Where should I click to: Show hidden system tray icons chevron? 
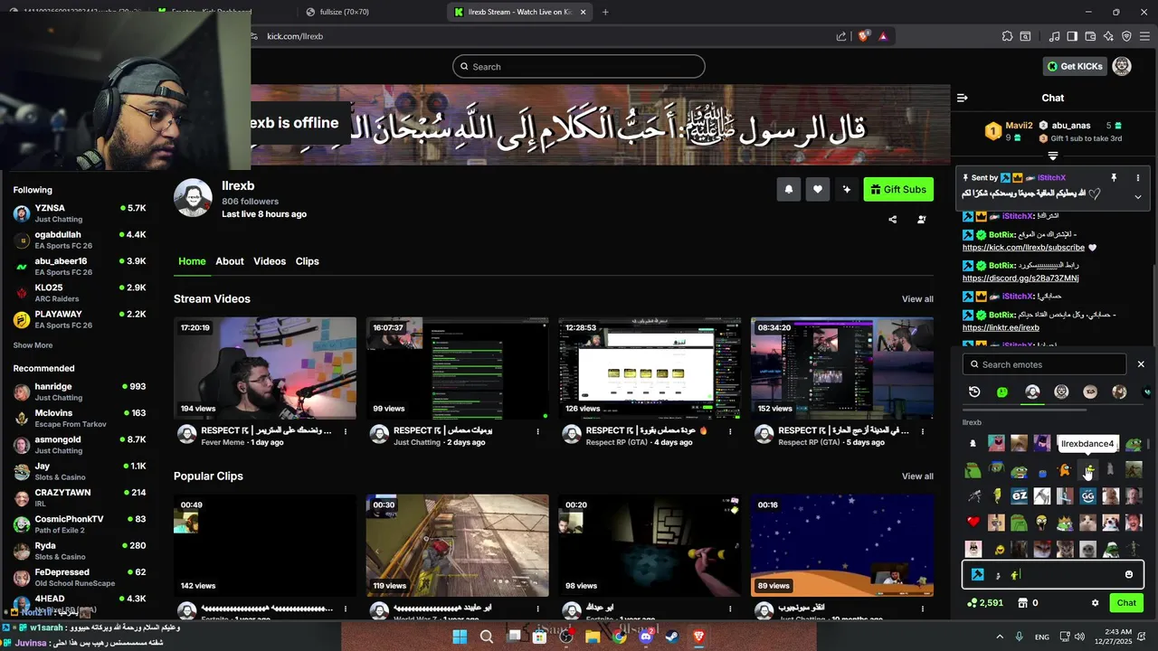click(x=998, y=637)
